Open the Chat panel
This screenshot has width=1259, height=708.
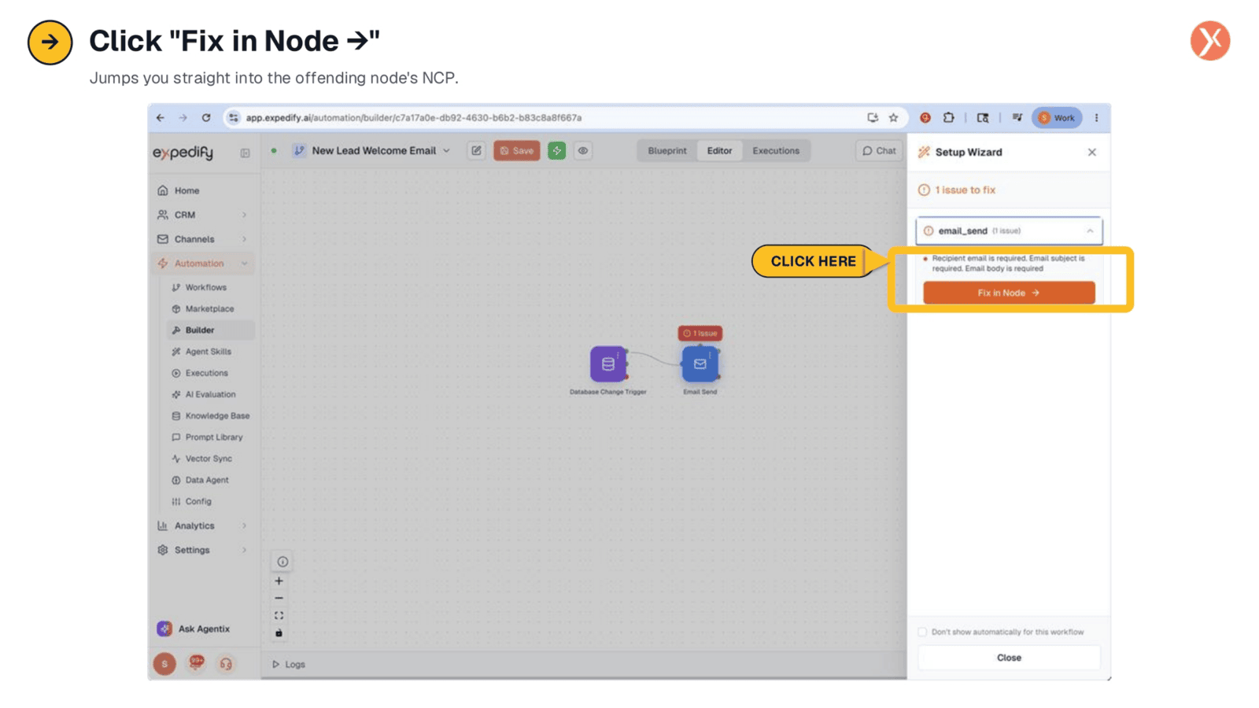[879, 150]
